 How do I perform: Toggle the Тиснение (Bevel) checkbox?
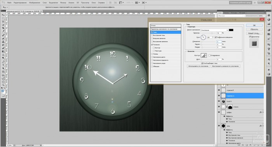(152, 45)
